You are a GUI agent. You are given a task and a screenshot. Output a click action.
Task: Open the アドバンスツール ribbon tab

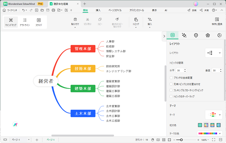point(137,10)
